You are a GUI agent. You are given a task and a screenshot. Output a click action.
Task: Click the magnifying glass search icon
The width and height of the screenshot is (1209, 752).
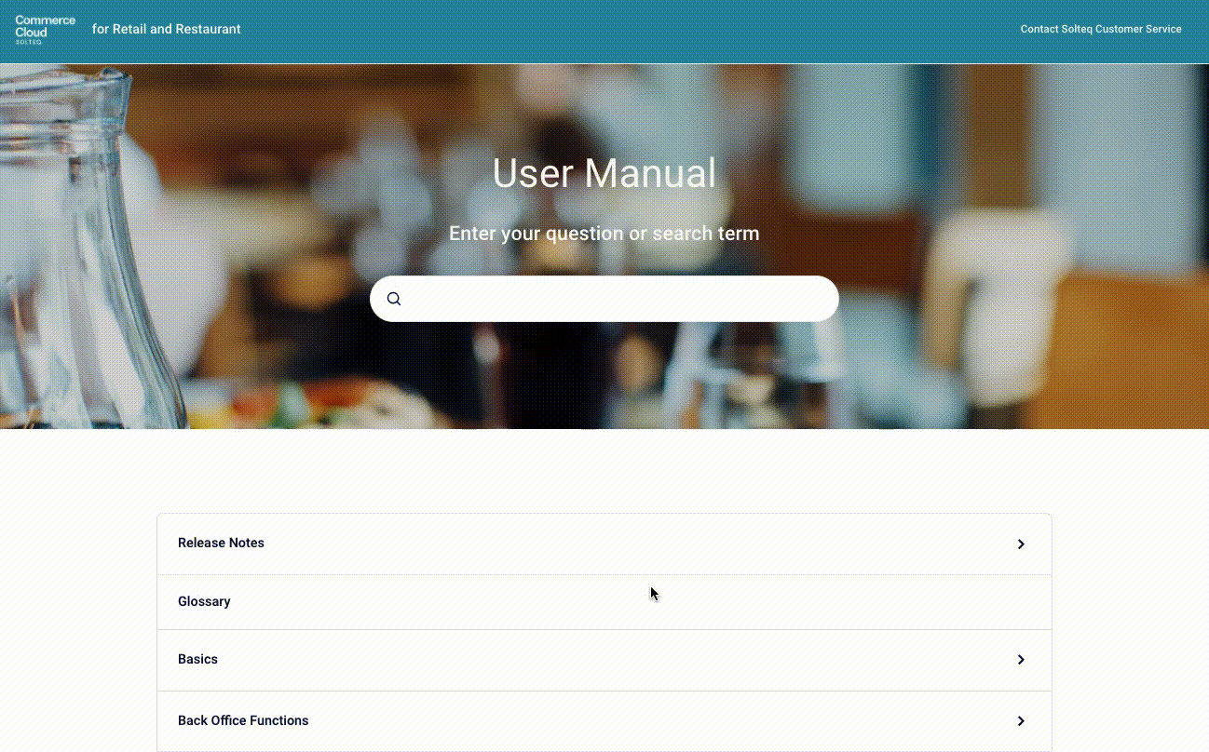[394, 299]
